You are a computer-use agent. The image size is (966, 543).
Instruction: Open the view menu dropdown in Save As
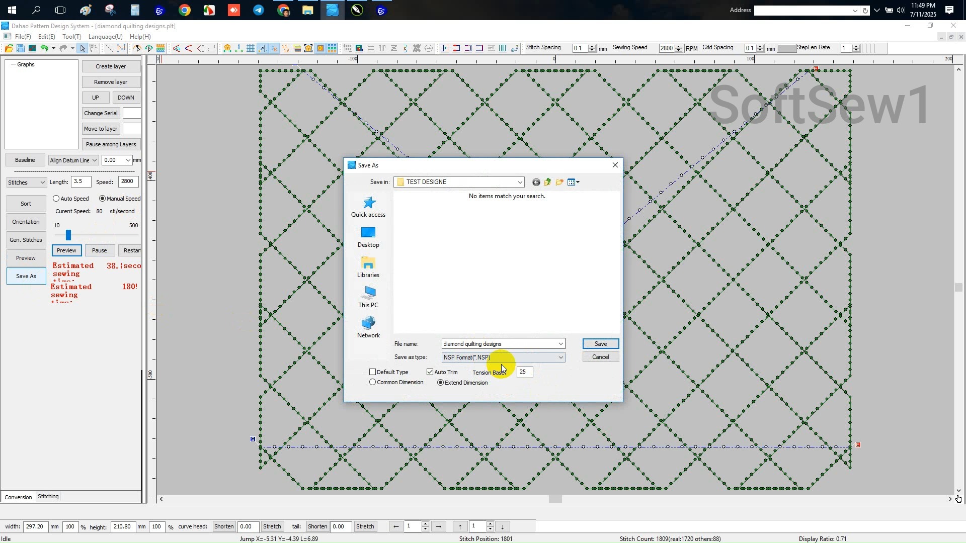[x=574, y=182]
